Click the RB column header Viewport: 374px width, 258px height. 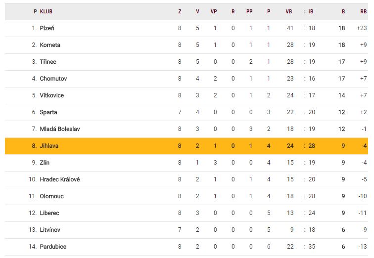coord(364,11)
